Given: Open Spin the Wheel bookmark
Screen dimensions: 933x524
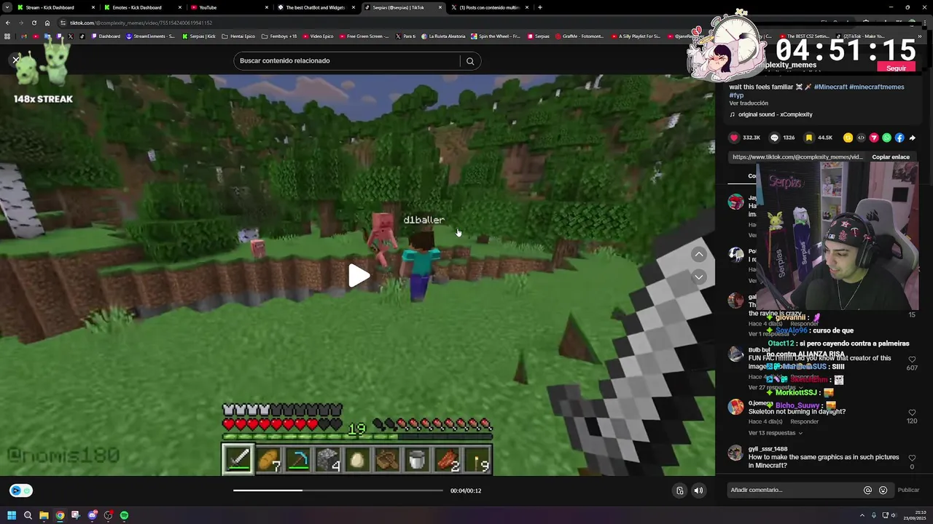Looking at the screenshot, I should click(x=496, y=36).
